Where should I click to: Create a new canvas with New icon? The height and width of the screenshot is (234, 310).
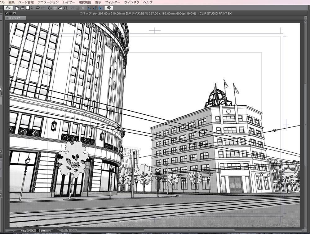click(x=17, y=8)
